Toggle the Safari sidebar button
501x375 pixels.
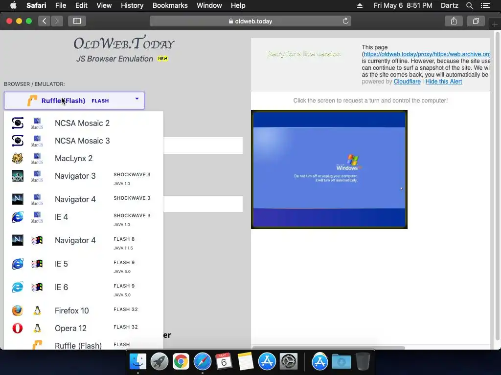pos(77,21)
